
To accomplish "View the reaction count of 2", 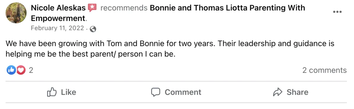I will tap(31, 70).
